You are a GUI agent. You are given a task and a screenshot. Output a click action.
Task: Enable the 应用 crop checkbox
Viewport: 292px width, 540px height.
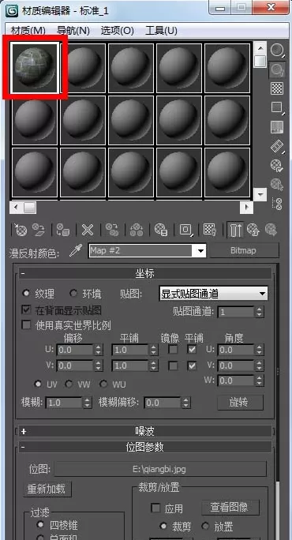coord(156,508)
